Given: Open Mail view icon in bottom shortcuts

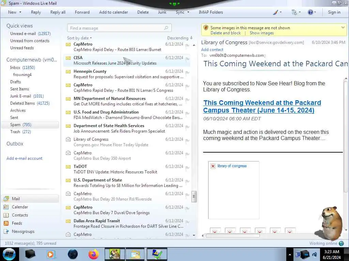Looking at the screenshot, I should [6, 198].
